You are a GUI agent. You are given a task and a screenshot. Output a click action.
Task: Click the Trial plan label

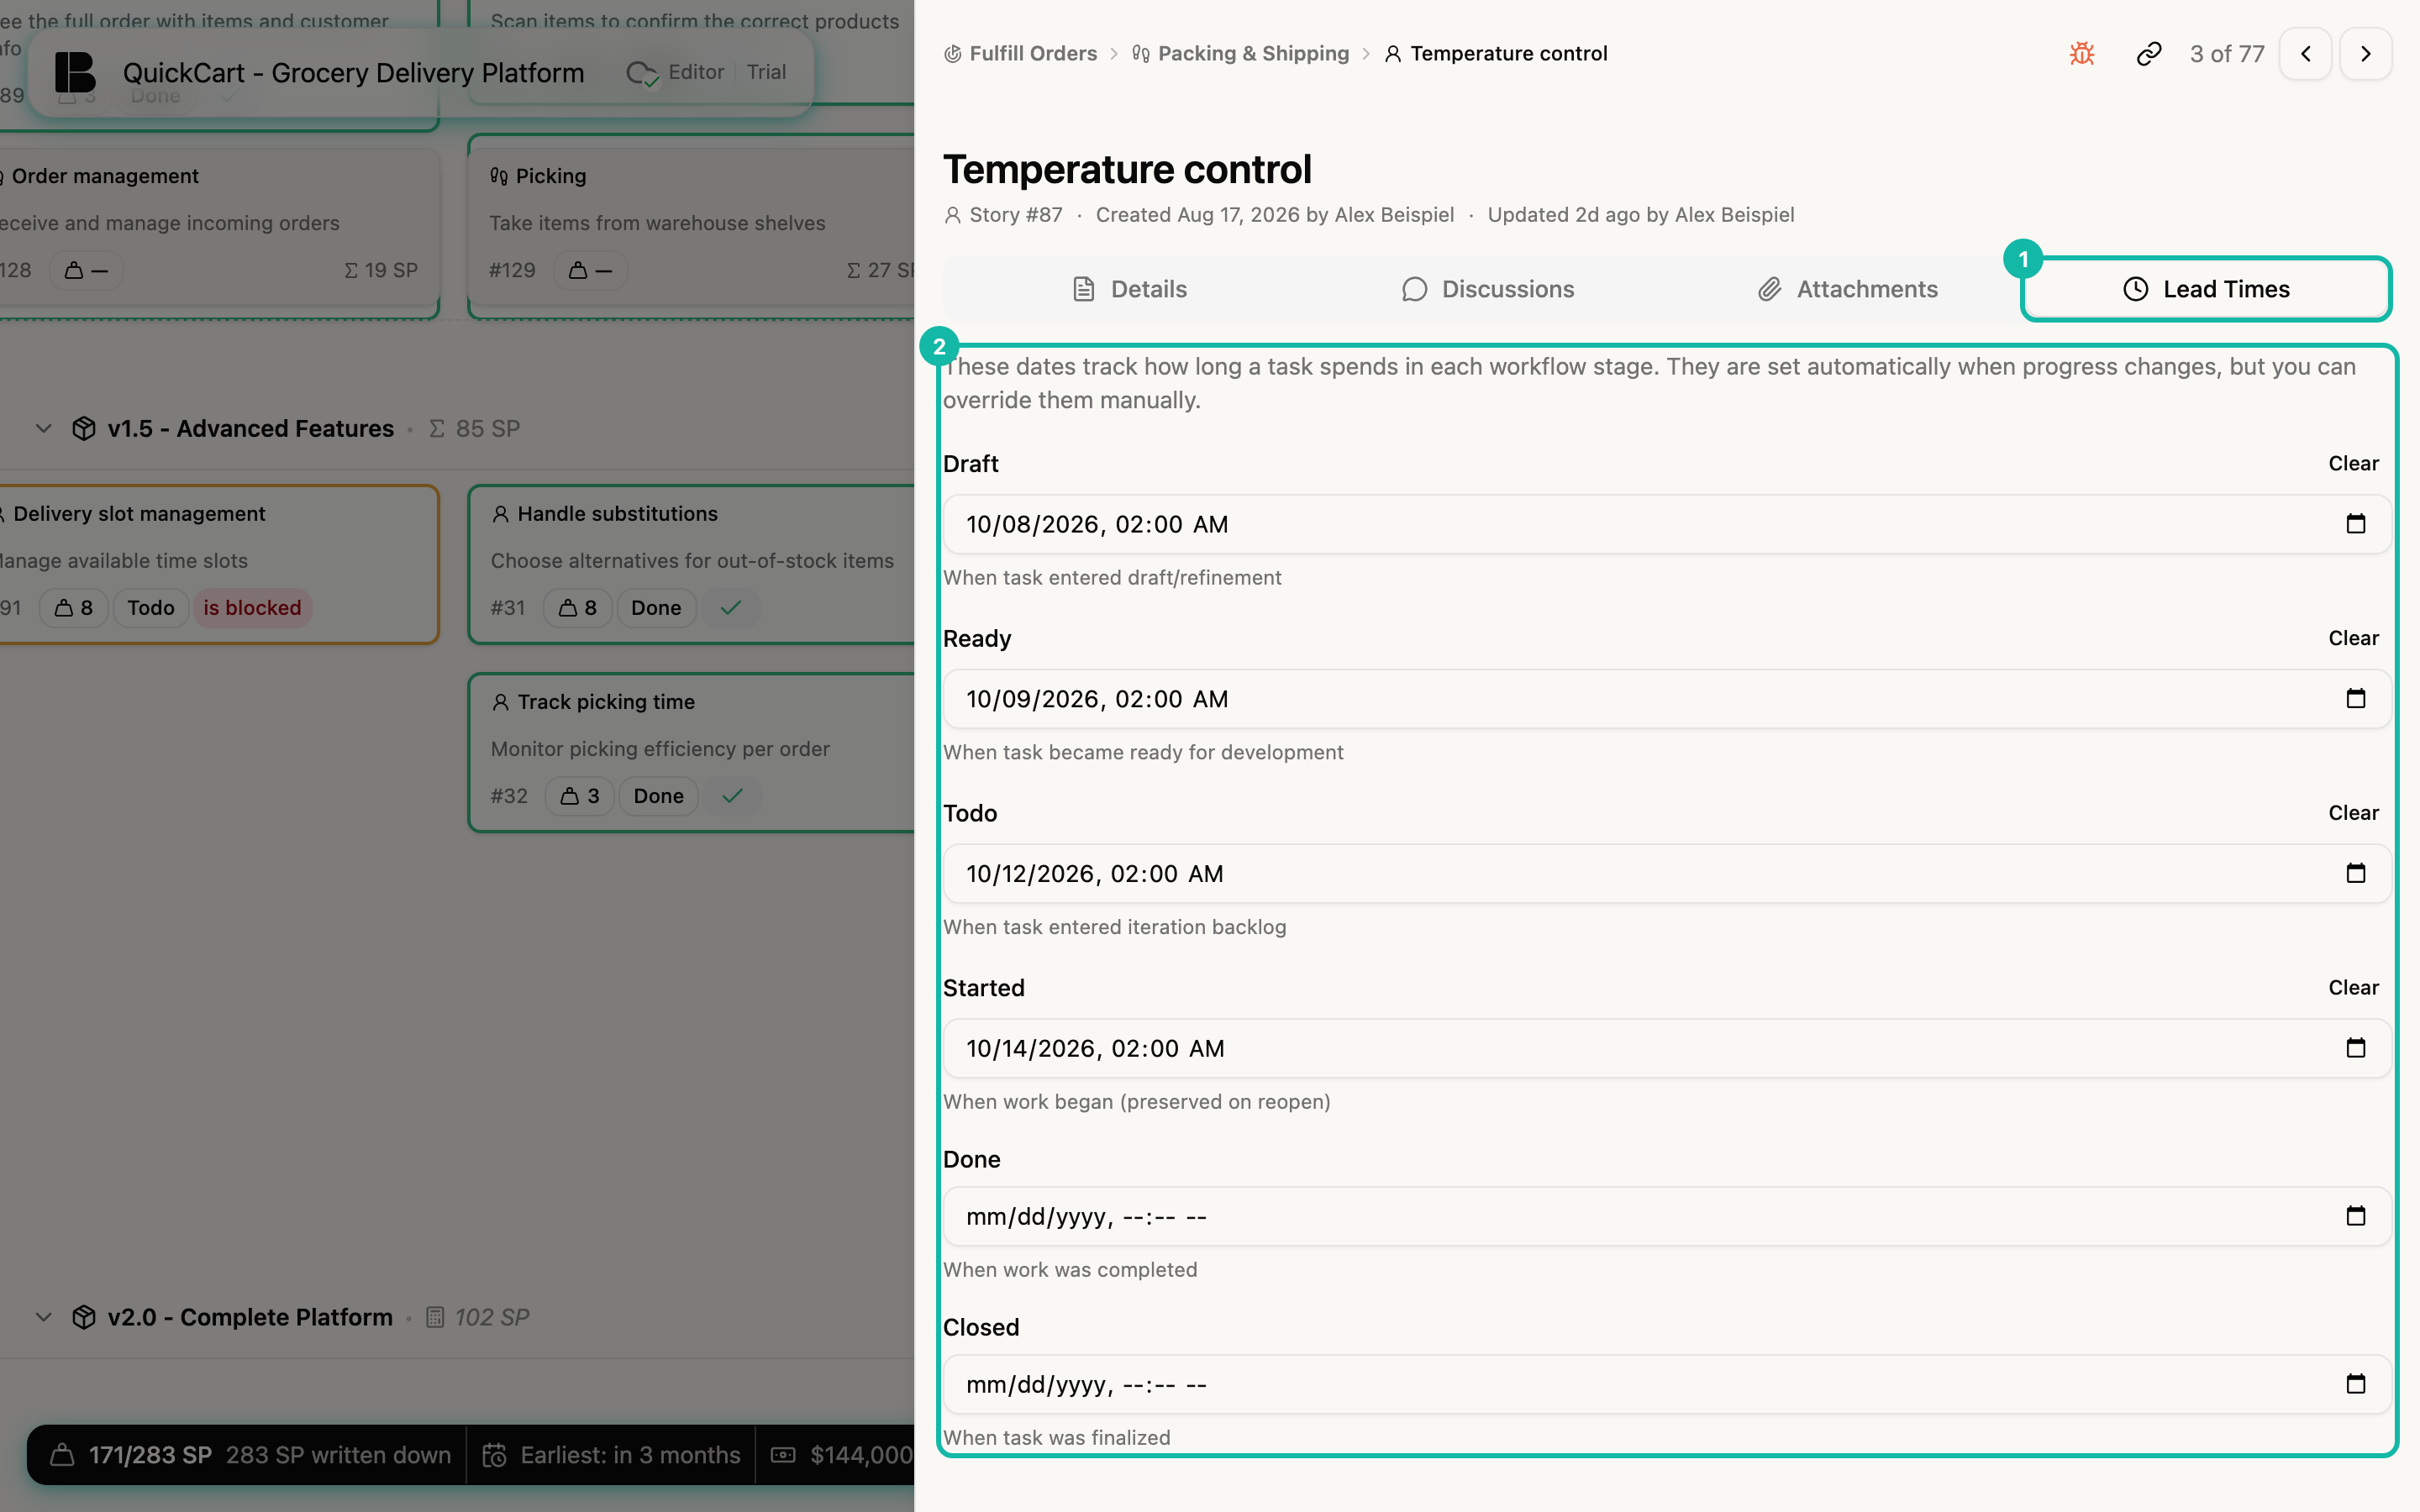click(766, 72)
